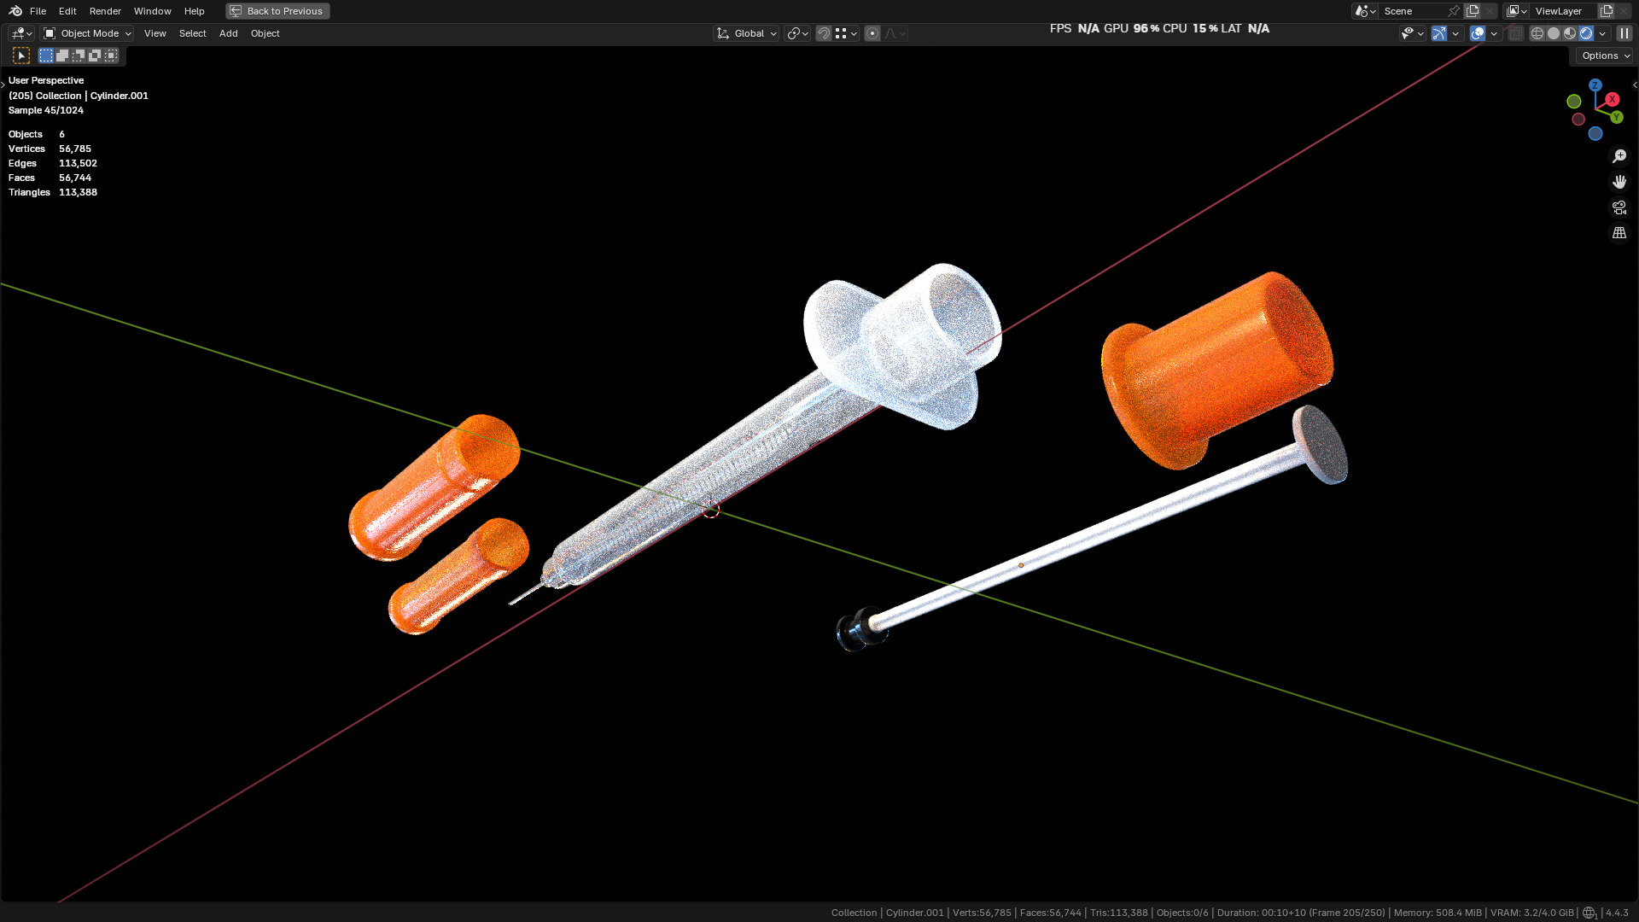
Task: Open the viewport Select menu
Action: click(193, 33)
